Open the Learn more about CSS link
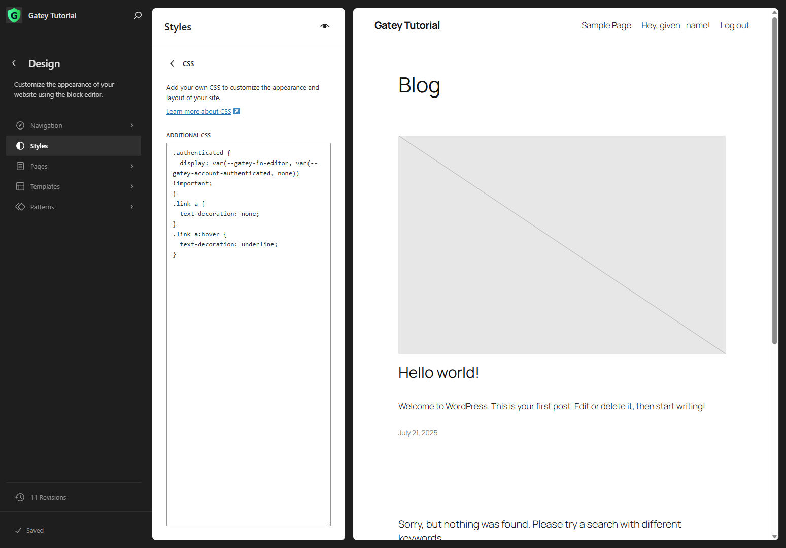Screen dimensions: 786x548 click(199, 112)
